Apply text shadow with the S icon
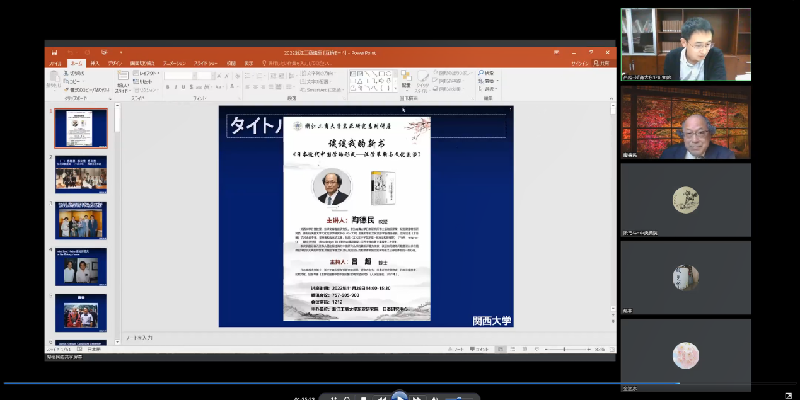This screenshot has height=400, width=800. (191, 87)
